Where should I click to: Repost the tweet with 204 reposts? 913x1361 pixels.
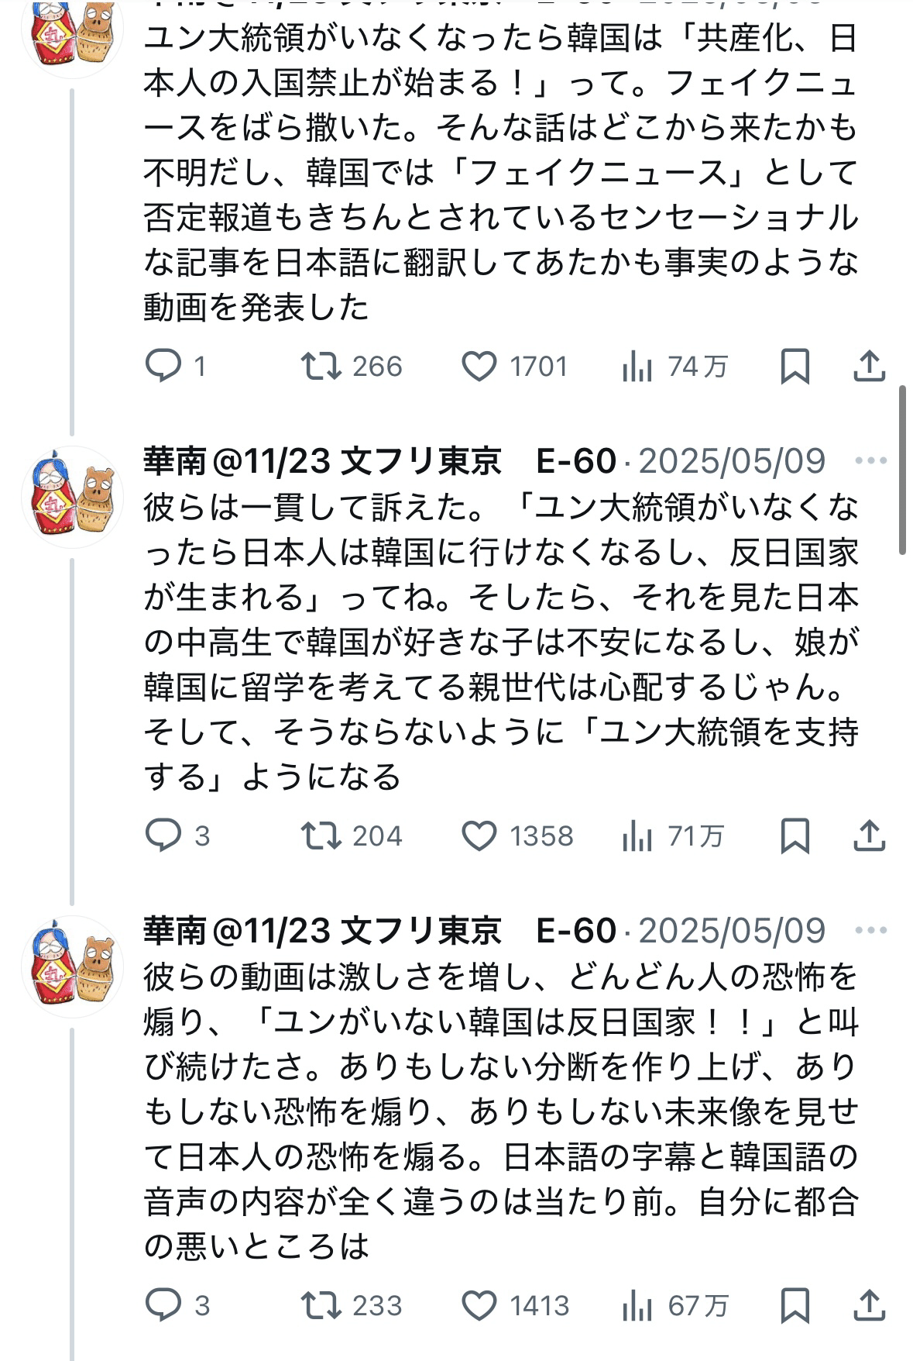(x=321, y=836)
